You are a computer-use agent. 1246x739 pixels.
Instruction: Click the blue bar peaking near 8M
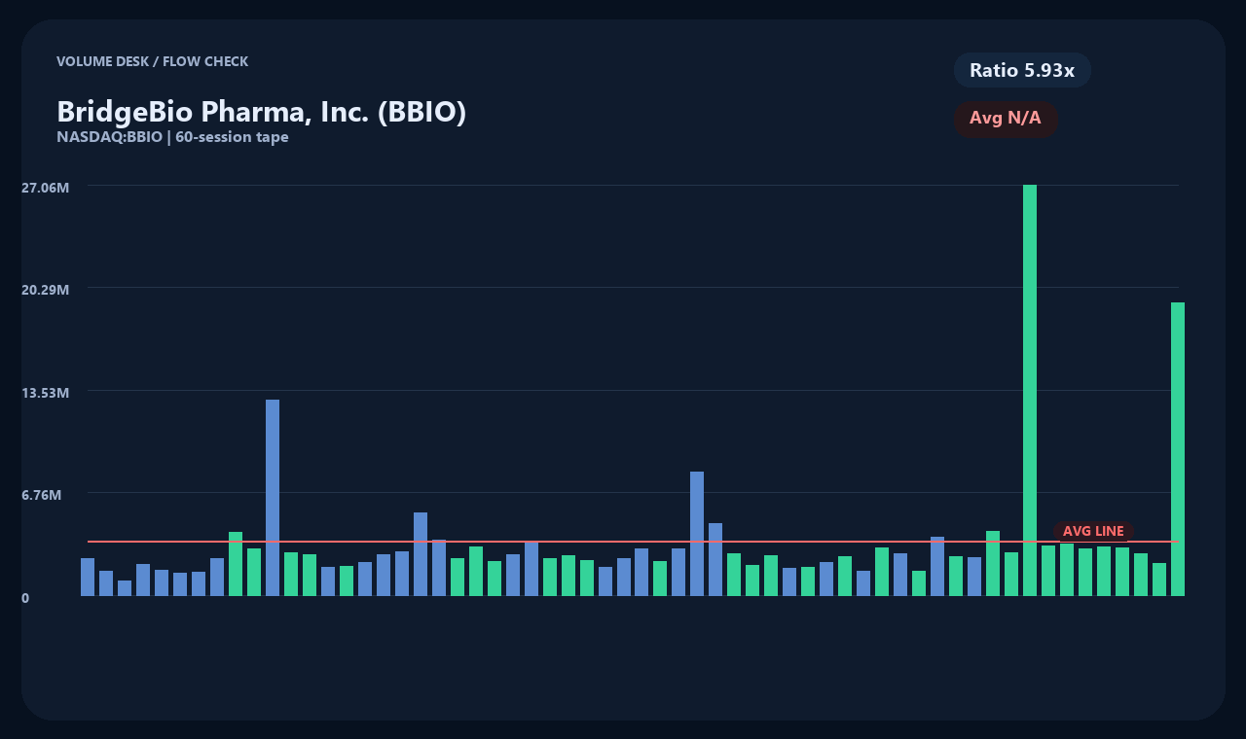697,534
